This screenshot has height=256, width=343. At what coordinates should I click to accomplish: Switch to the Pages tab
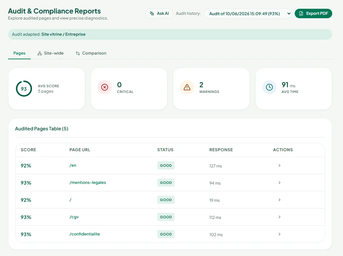click(x=19, y=53)
